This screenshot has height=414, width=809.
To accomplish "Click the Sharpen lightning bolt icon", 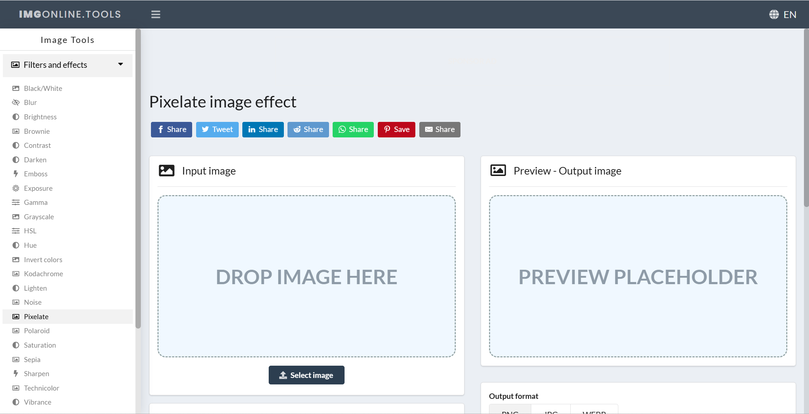I will pyautogui.click(x=16, y=374).
